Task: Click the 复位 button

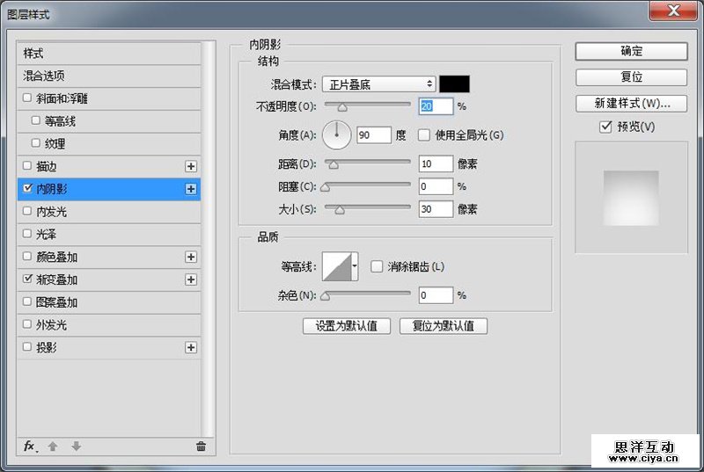Action: 631,77
